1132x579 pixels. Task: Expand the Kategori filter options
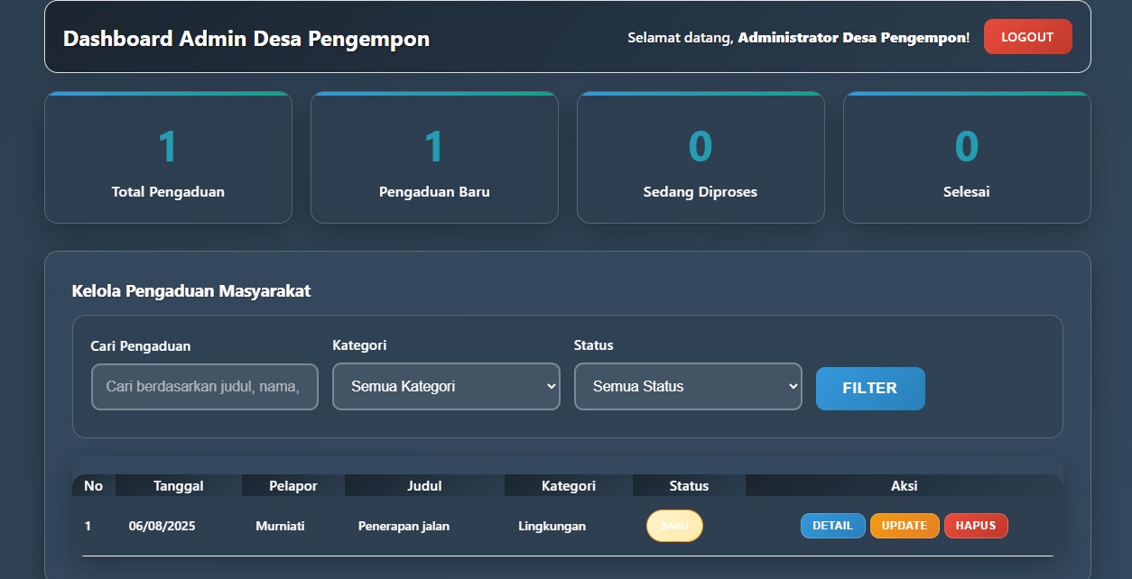click(x=446, y=386)
